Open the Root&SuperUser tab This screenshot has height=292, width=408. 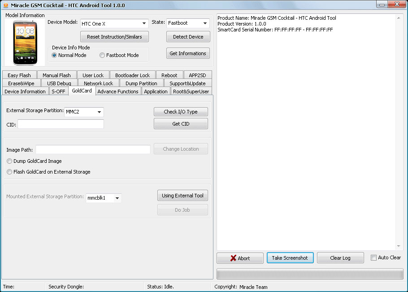[x=191, y=92]
